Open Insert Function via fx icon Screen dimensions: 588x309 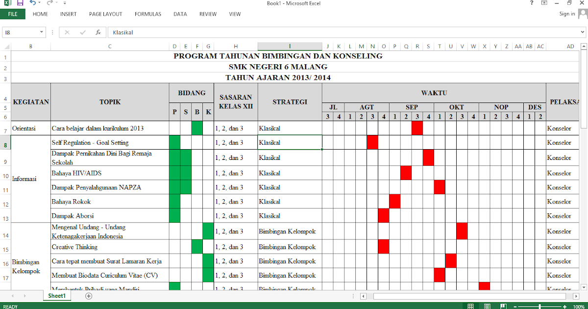point(98,33)
